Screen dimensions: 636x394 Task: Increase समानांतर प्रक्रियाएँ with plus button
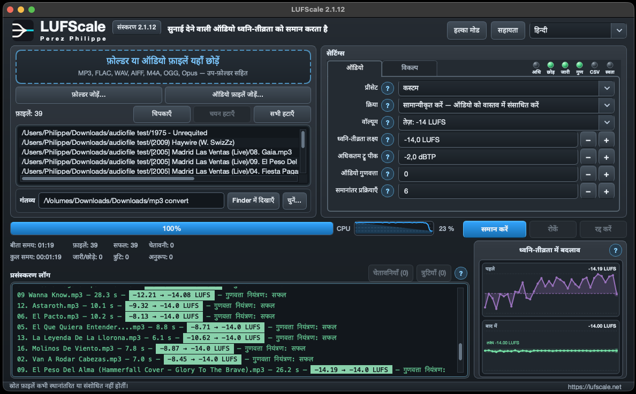tap(607, 191)
